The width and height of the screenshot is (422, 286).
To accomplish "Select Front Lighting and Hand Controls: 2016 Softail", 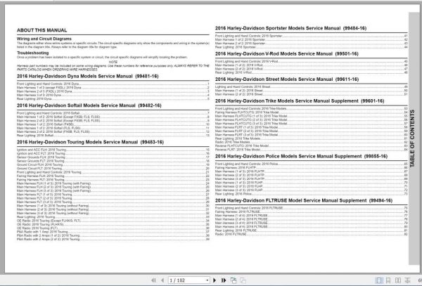I will pyautogui.click(x=113, y=113).
